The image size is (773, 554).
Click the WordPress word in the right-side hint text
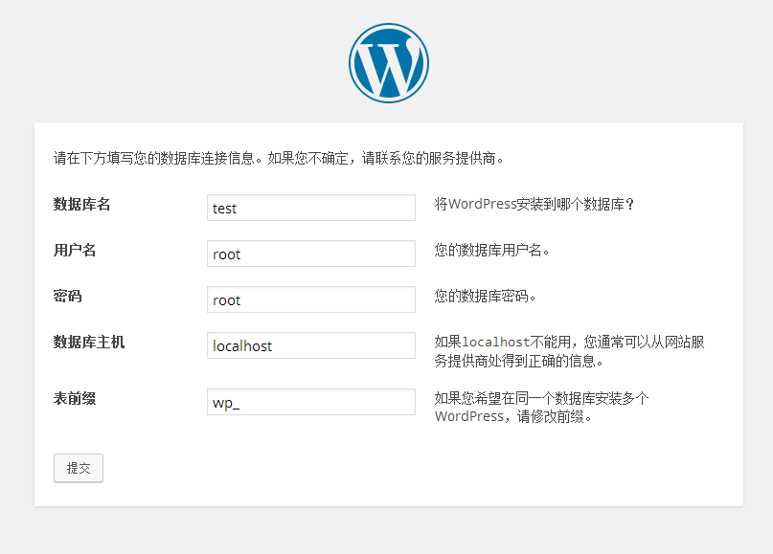[x=469, y=416]
